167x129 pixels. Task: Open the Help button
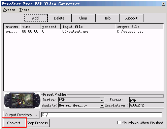(107, 18)
